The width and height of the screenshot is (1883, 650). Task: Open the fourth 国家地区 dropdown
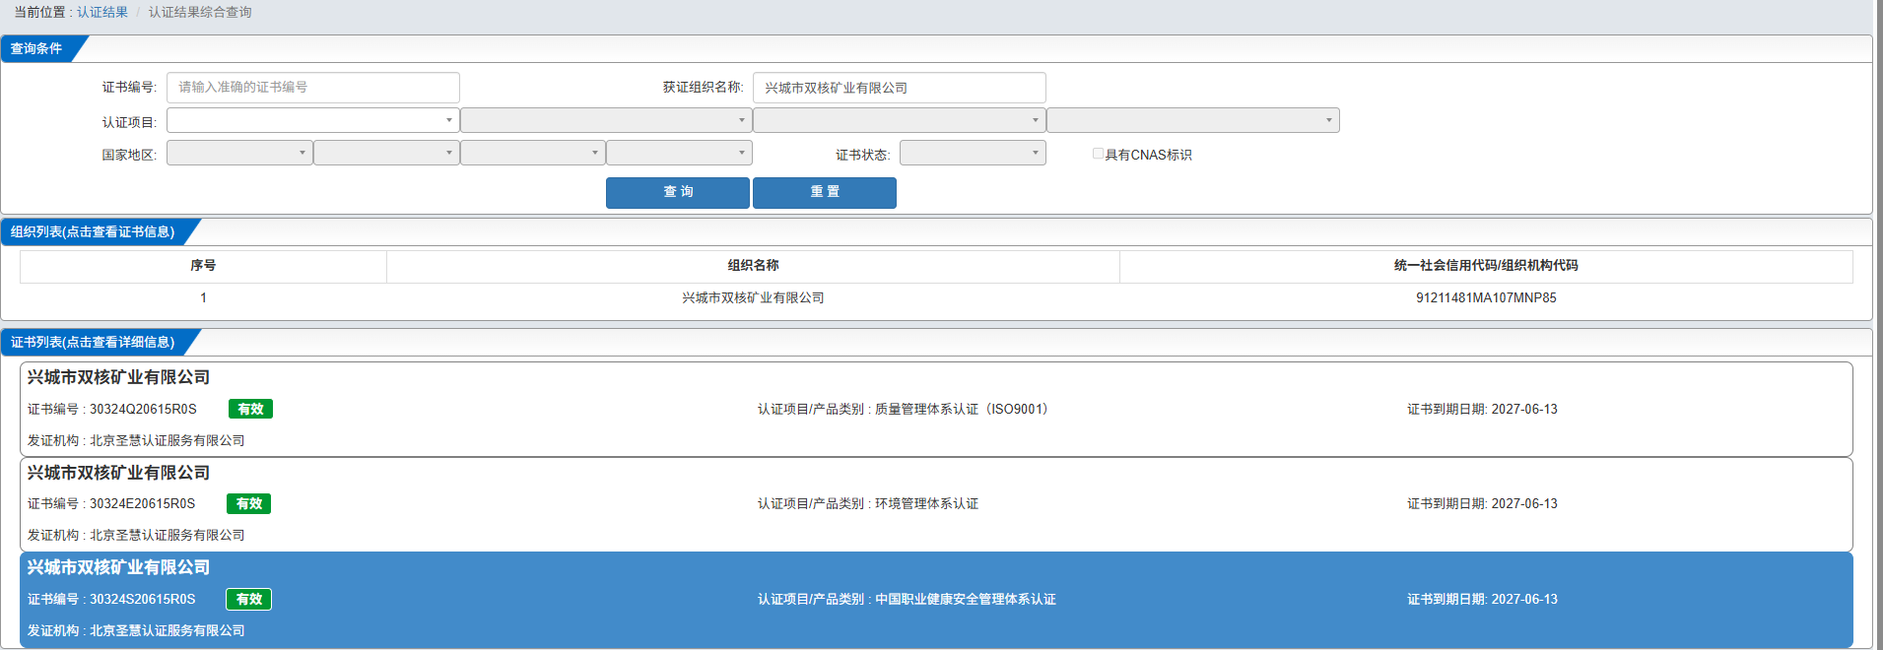click(x=679, y=153)
